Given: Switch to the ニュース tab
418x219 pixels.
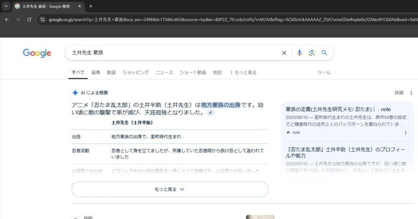Looking at the screenshot, I should [x=164, y=72].
